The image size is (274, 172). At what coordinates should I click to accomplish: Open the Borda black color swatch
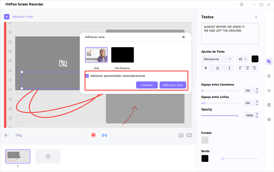[x=205, y=158]
